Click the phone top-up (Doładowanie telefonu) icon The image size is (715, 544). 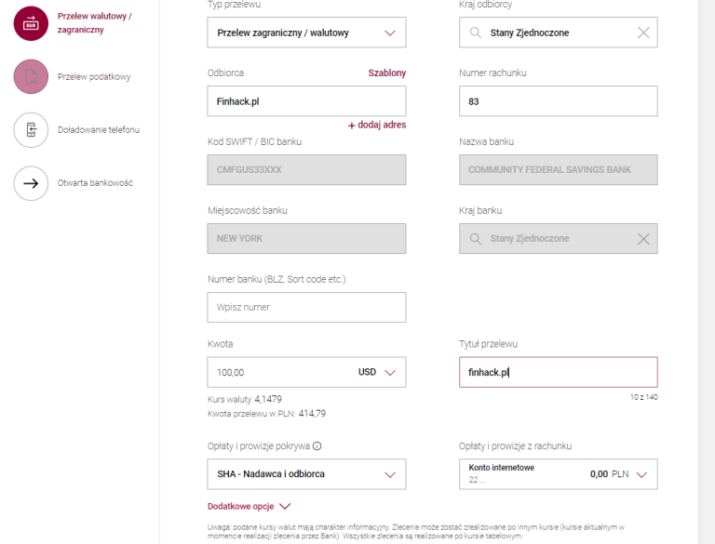pyautogui.click(x=31, y=129)
